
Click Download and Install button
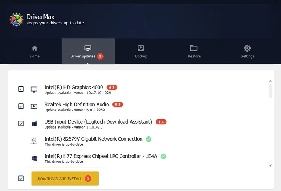pyautogui.click(x=65, y=178)
